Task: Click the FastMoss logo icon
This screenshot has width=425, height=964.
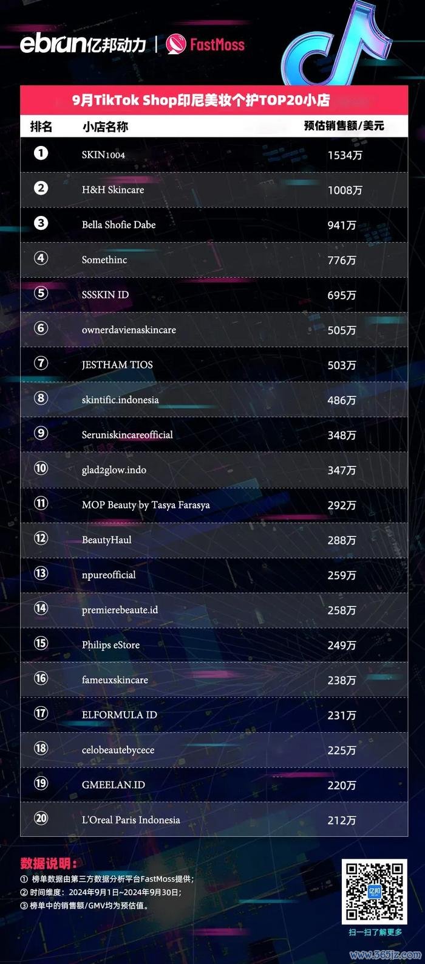Action: pos(176,44)
